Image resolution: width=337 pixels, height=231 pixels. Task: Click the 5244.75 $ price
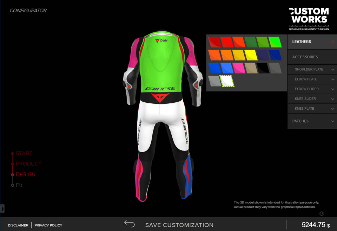316,225
